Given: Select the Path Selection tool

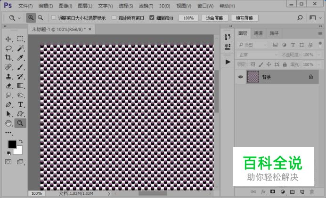Looking at the screenshot, I should (x=8, y=114).
